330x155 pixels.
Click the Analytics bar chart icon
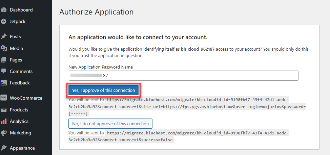pyautogui.click(x=4, y=121)
